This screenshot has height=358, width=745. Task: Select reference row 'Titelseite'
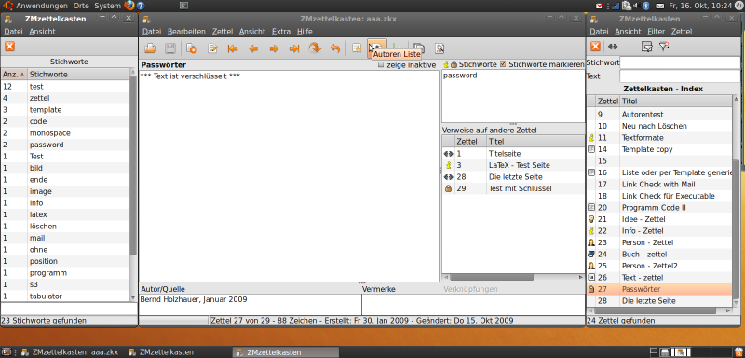click(x=513, y=154)
